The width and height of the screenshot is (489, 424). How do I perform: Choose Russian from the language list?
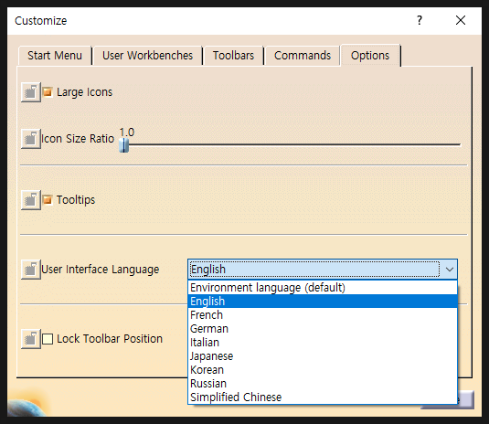click(323, 384)
